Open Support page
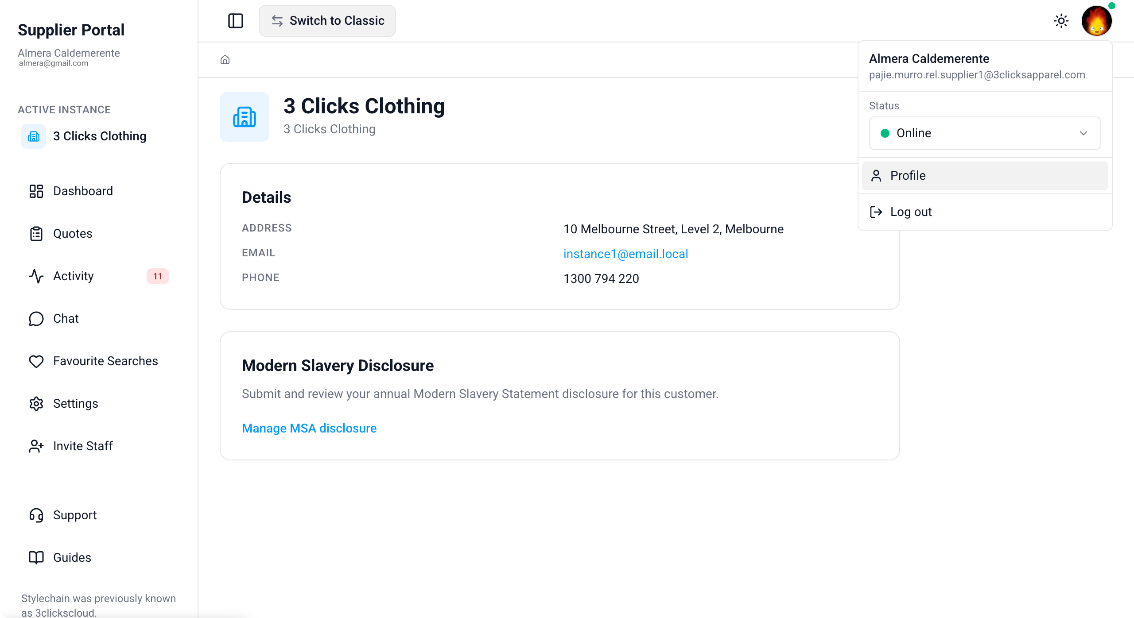 click(x=99, y=515)
